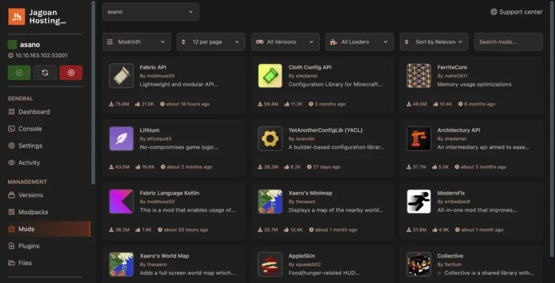Open the FerriteCore mod title
555x283 pixels.
452,67
